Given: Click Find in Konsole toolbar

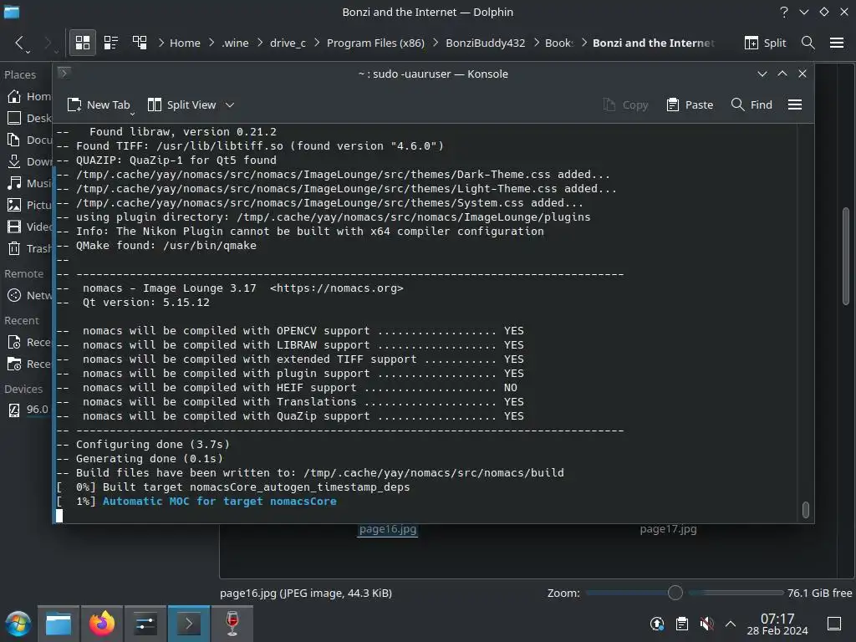Looking at the screenshot, I should coord(752,104).
